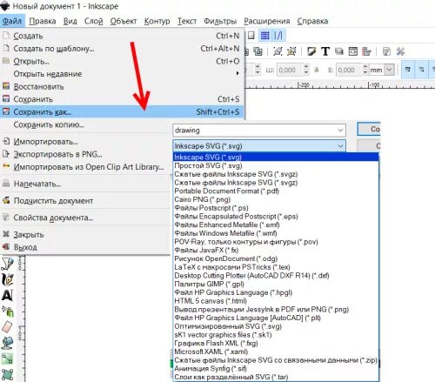The height and width of the screenshot is (382, 435).
Task: Adjust the В height spinner arrows
Action: [365, 70]
